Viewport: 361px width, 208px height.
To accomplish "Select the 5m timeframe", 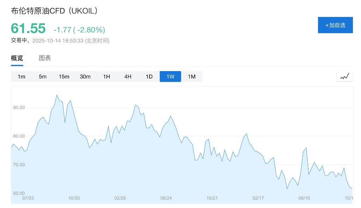I will coord(43,77).
